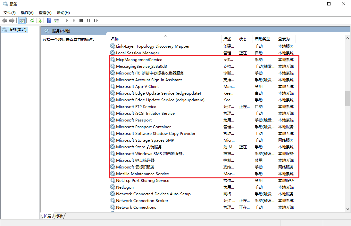Switch to the 标准 tab
The image size is (351, 226).
[x=59, y=216]
